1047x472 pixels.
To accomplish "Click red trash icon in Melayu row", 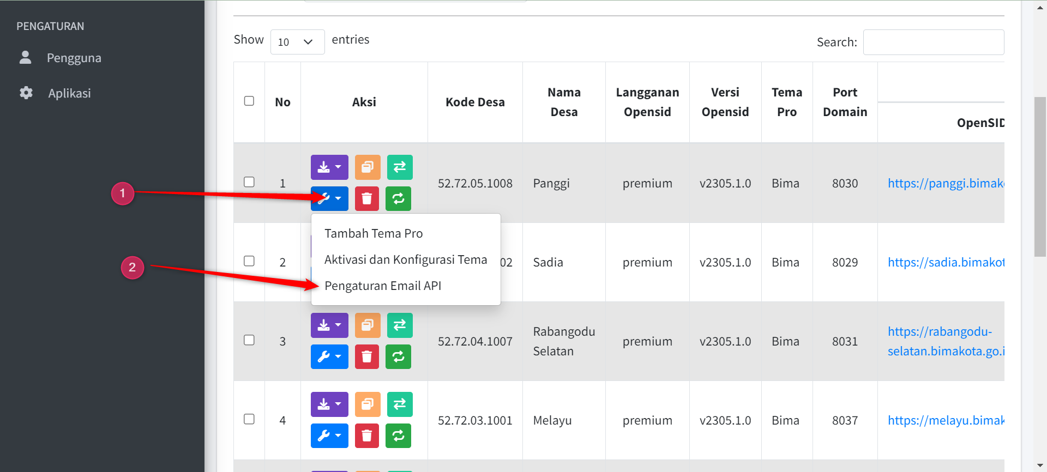I will click(x=367, y=435).
